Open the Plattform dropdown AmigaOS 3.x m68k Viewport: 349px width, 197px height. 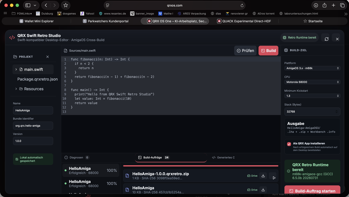tap(312, 68)
